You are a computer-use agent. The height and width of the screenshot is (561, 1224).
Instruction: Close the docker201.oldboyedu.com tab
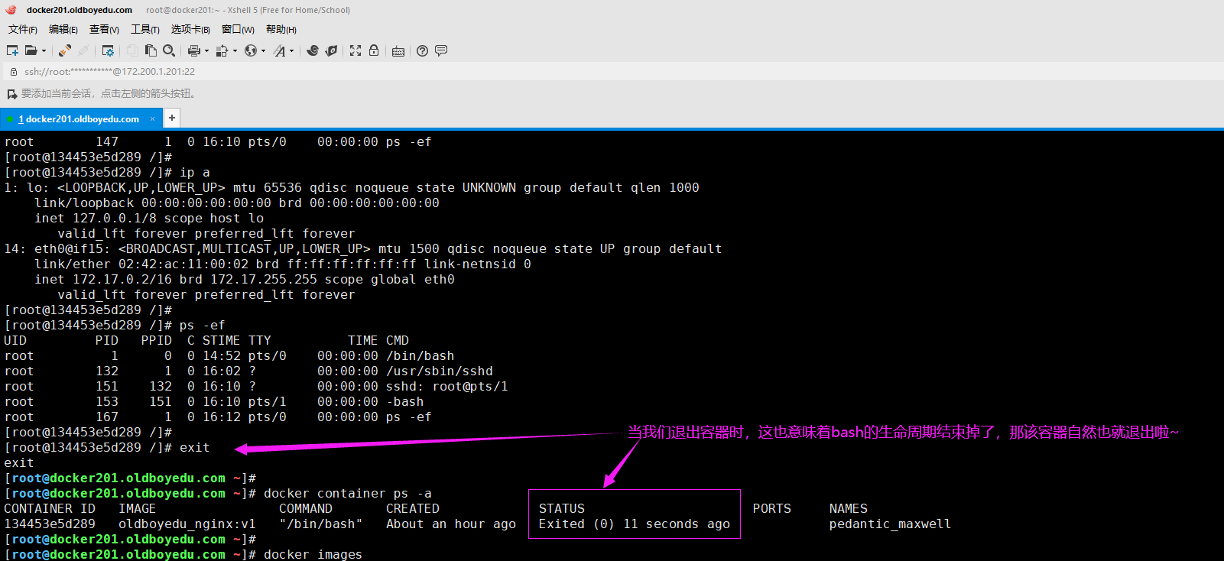pos(152,118)
